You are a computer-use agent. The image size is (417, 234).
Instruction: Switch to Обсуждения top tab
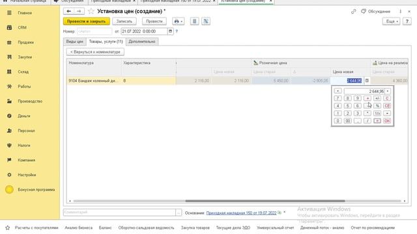69,1
